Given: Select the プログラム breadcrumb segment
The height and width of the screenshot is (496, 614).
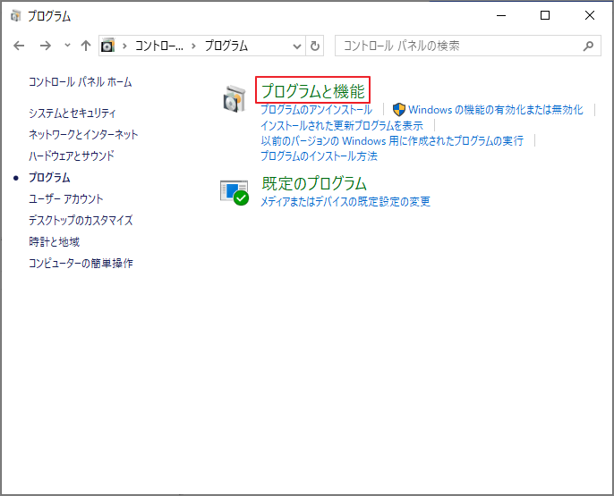Looking at the screenshot, I should click(x=226, y=46).
